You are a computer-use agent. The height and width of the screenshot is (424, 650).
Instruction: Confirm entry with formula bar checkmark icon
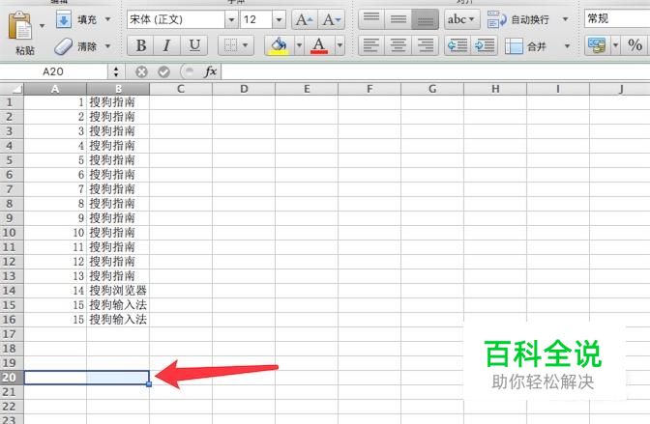tap(163, 72)
